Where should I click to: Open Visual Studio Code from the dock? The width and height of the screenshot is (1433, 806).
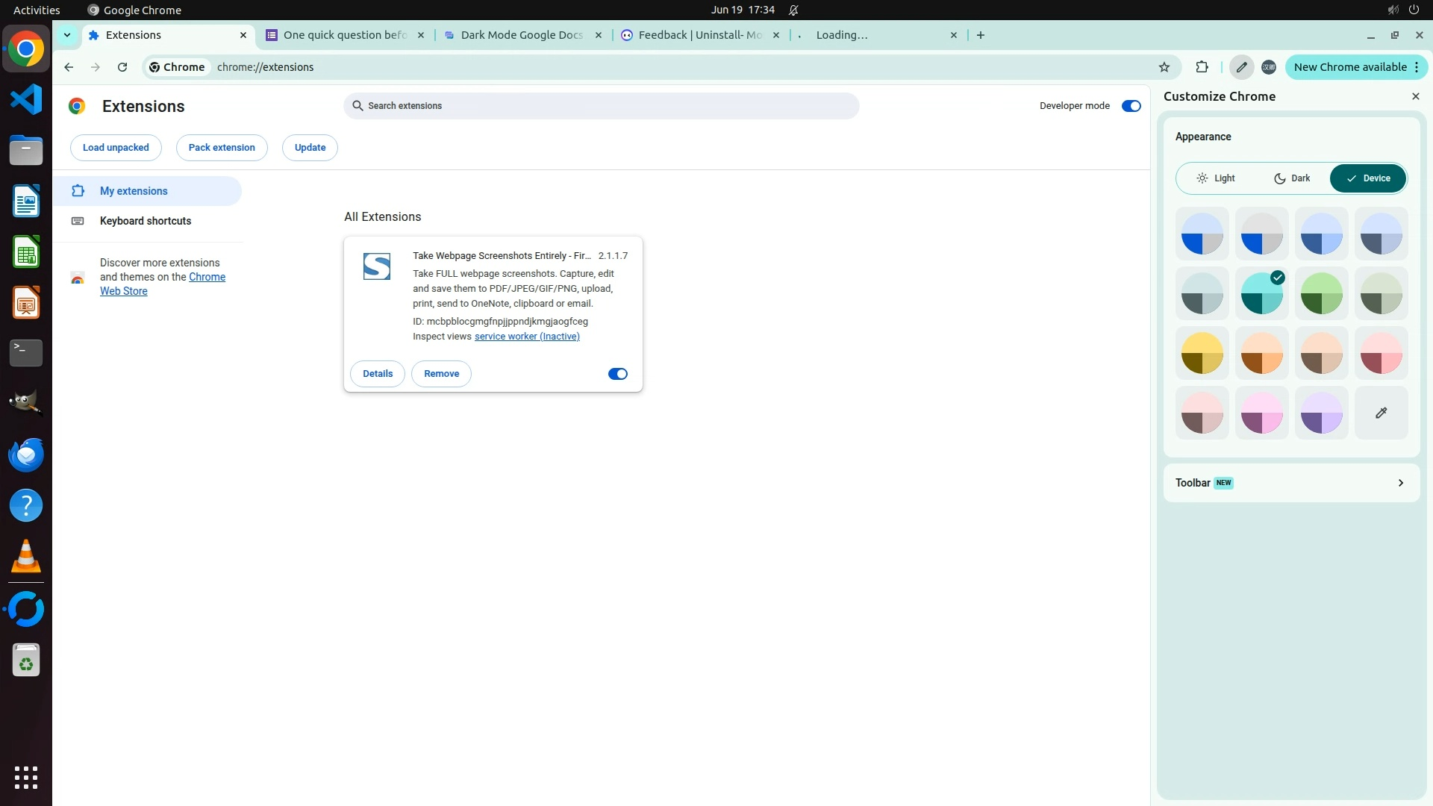26,99
